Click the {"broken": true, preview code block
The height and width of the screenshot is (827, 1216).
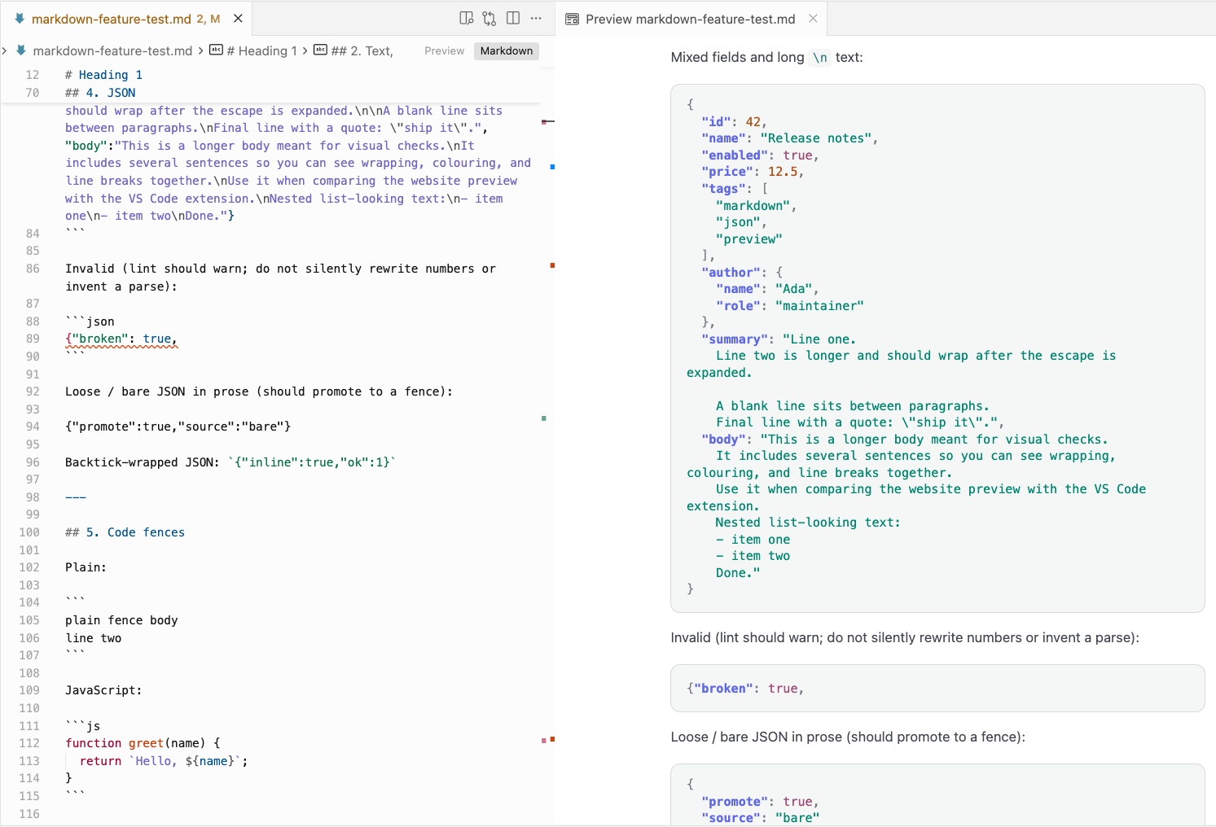(x=937, y=689)
